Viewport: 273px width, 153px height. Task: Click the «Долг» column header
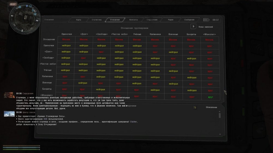click(x=84, y=34)
